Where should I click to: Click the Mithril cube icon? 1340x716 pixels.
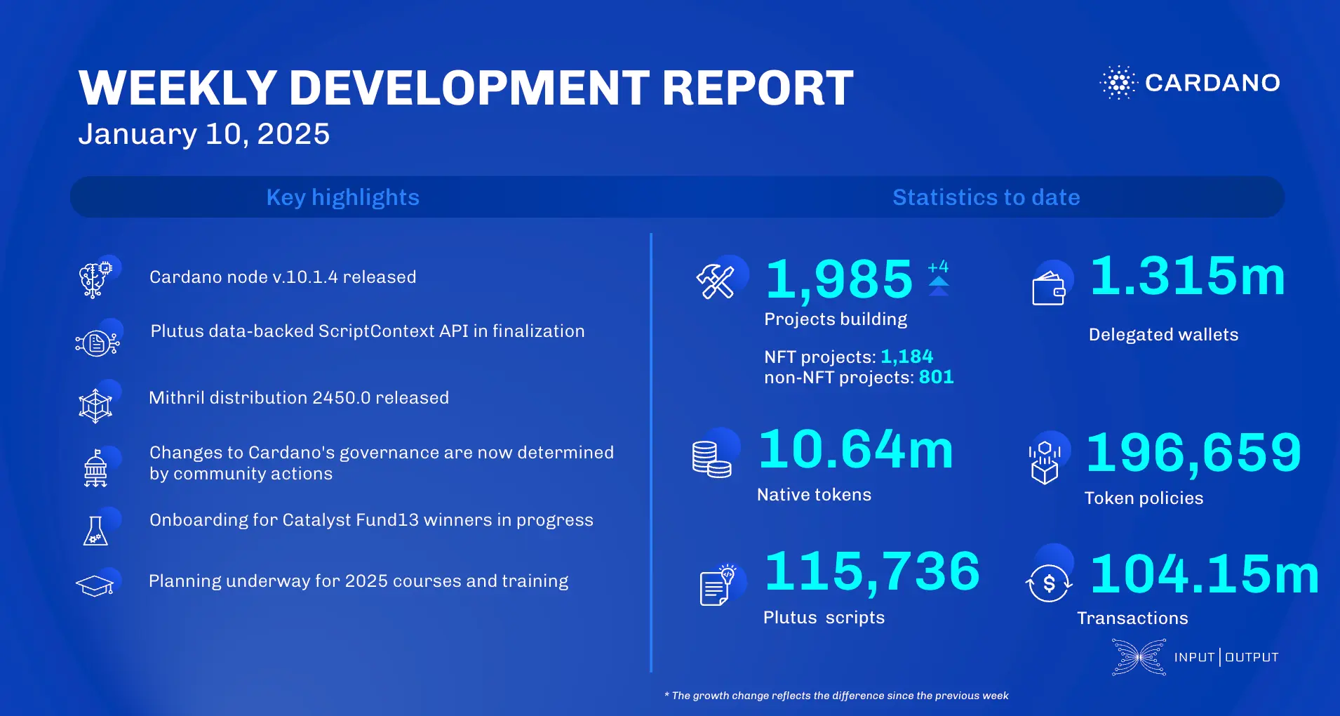[x=96, y=404]
